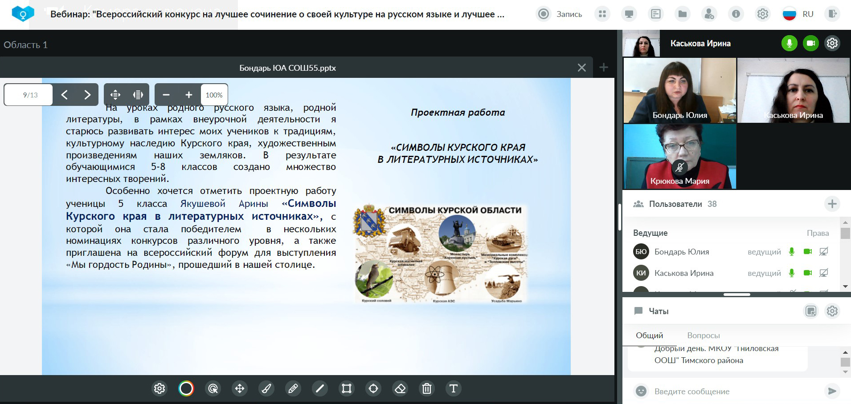Toggle microphone for Каськова Ирина in list
The image size is (851, 404).
[x=792, y=273]
